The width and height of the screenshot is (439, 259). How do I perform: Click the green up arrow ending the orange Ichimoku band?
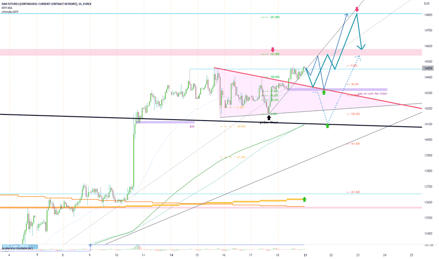coord(305,199)
